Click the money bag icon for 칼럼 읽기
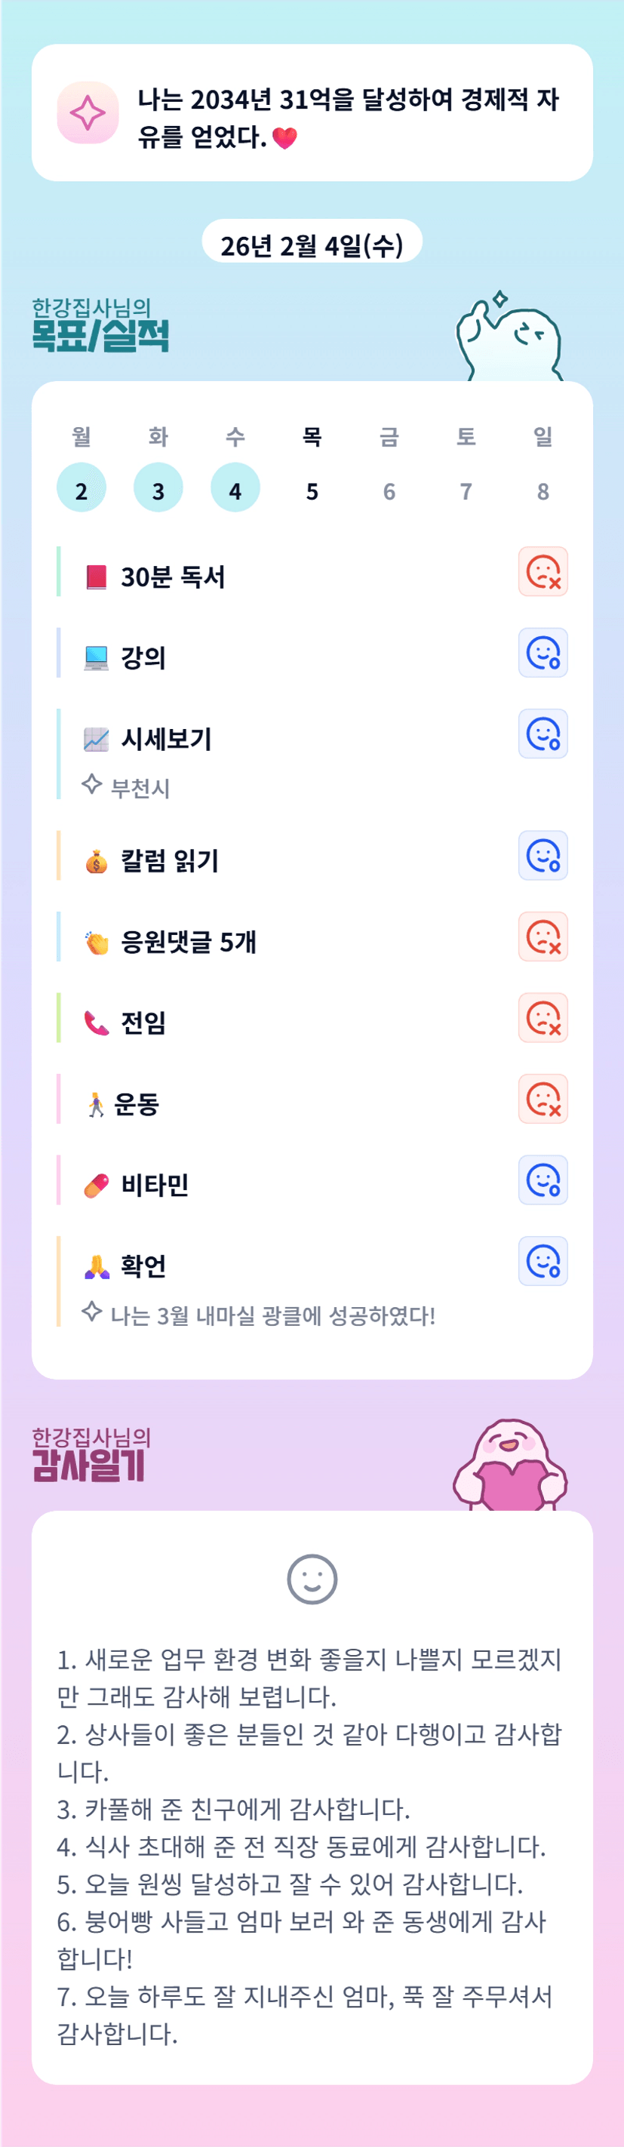The width and height of the screenshot is (624, 2147). click(97, 861)
